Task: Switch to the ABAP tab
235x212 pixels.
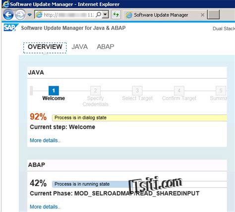Action: (106, 47)
